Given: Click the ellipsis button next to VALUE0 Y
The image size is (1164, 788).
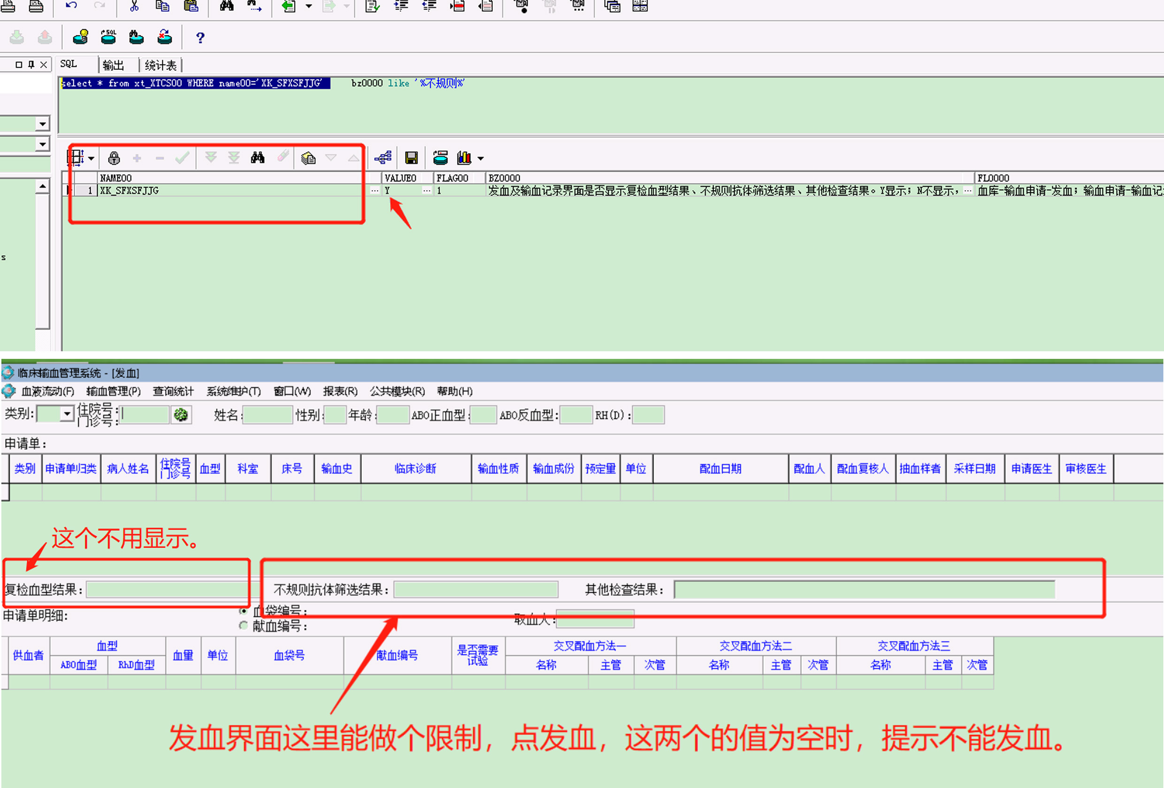Looking at the screenshot, I should pyautogui.click(x=426, y=191).
